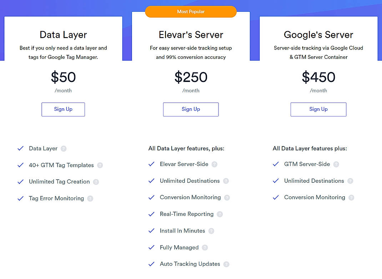Click the help icon next to Real-Time Reporting
This screenshot has width=382, height=279.
(x=220, y=214)
